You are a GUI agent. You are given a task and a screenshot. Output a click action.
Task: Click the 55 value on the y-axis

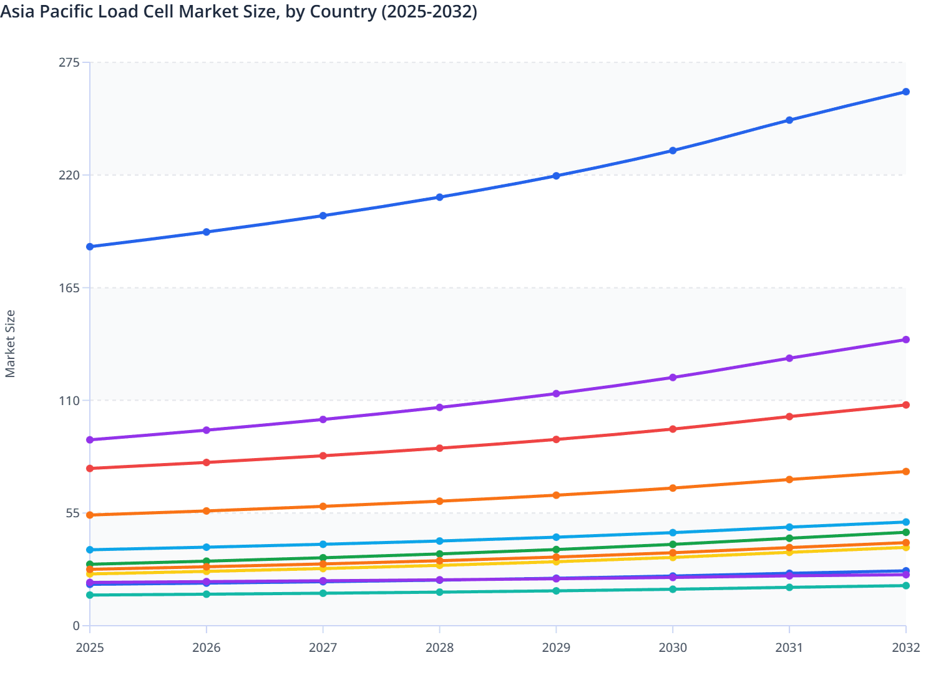click(72, 513)
